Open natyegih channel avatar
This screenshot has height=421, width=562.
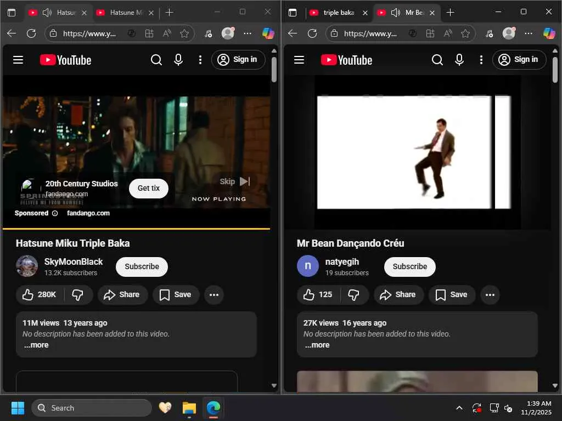308,266
